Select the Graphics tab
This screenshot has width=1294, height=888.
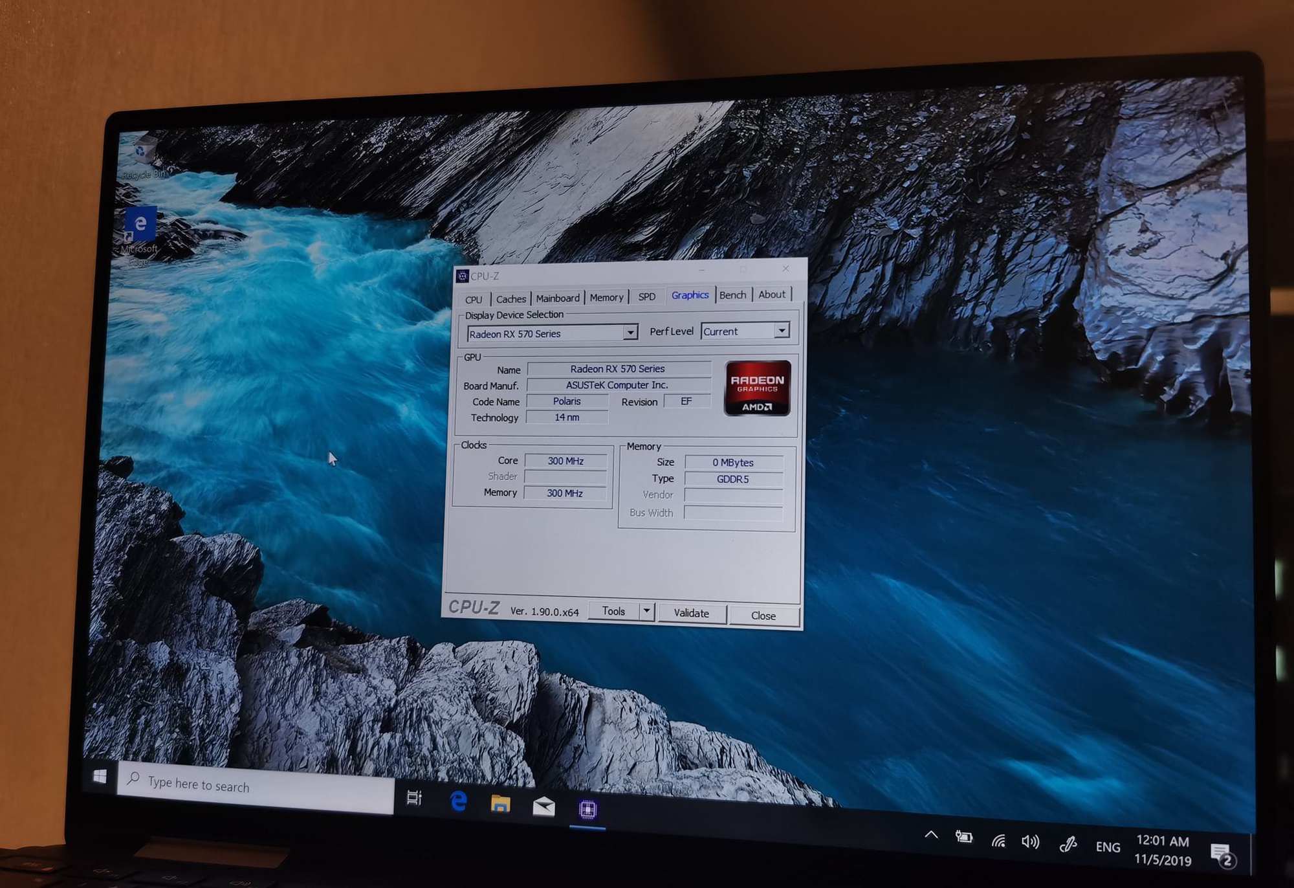690,295
